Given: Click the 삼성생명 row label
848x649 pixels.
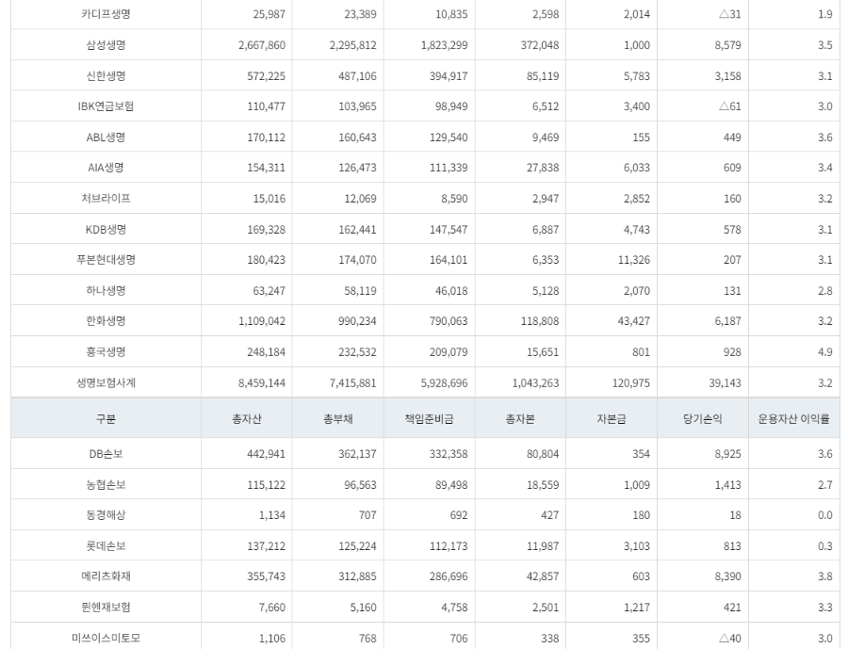Looking at the screenshot, I should coord(106,45).
